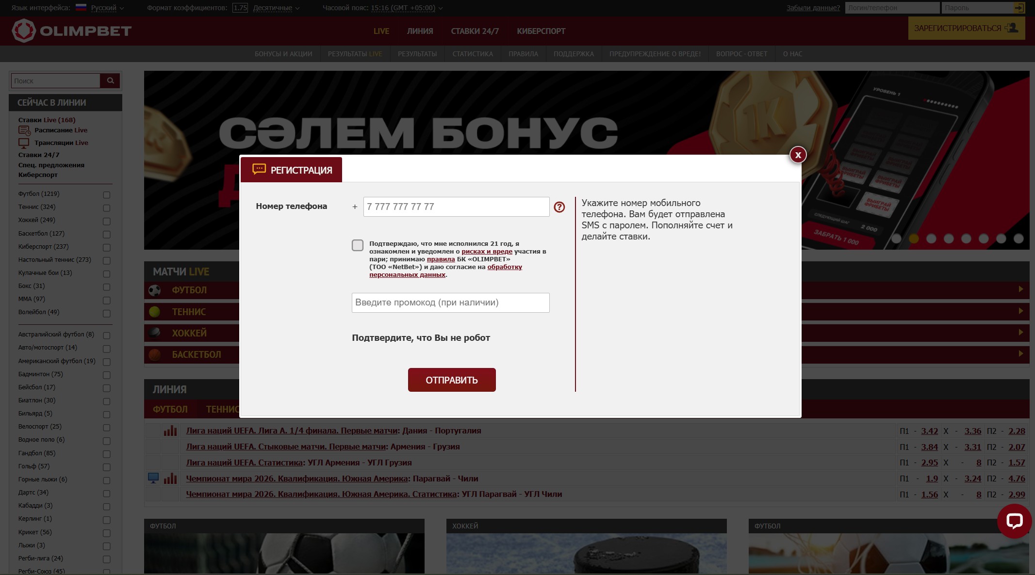Viewport: 1035px width, 575px height.
Task: Click the phone number help question icon
Action: (559, 207)
